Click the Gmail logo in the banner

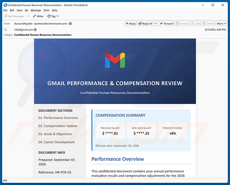(x=115, y=60)
